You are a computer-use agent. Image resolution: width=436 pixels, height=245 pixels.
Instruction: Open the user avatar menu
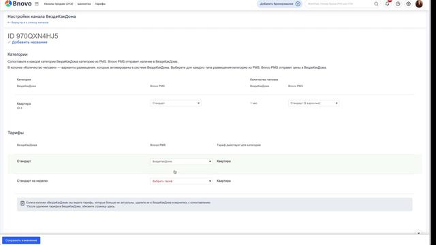[419, 3]
